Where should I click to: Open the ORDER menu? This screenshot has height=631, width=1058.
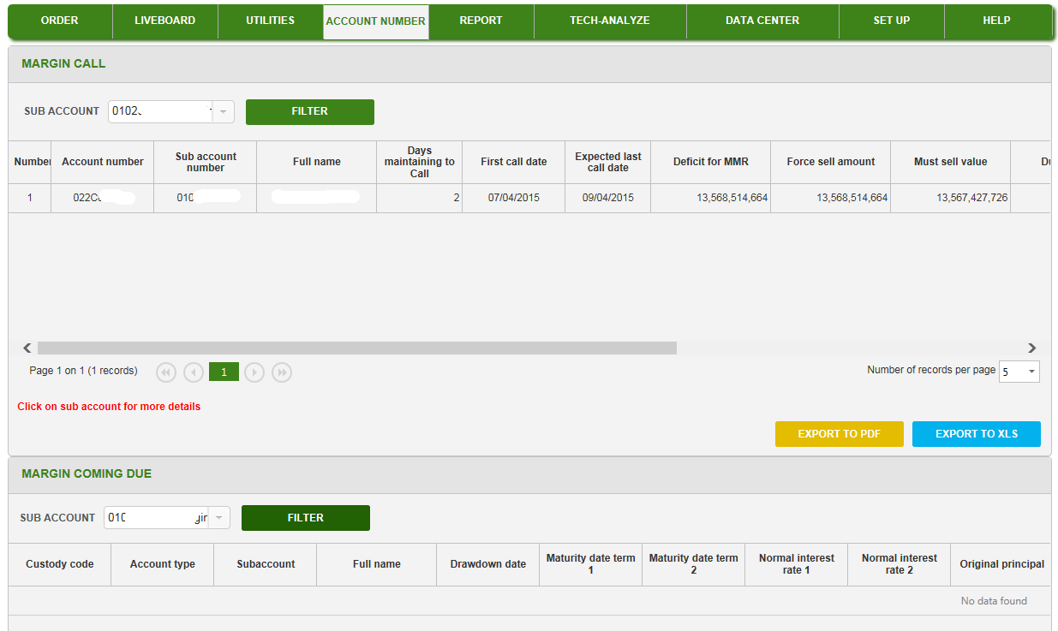[x=60, y=21]
